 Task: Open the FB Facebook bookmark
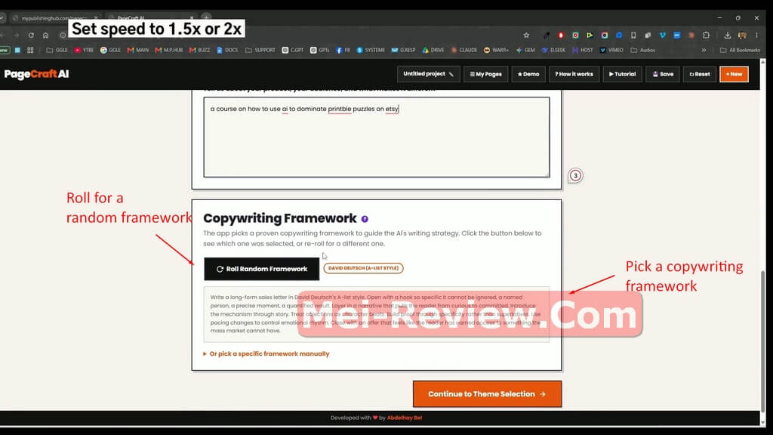343,50
